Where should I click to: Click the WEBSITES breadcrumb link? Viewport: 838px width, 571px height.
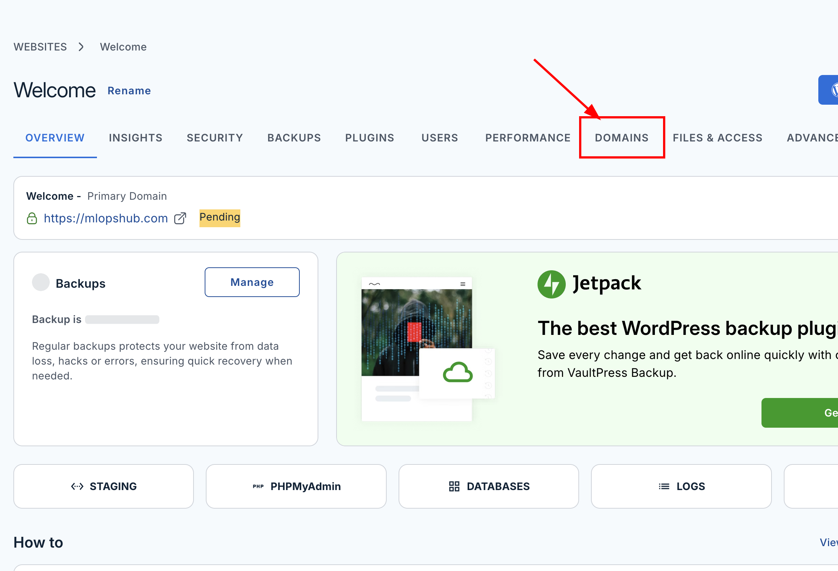tap(40, 47)
